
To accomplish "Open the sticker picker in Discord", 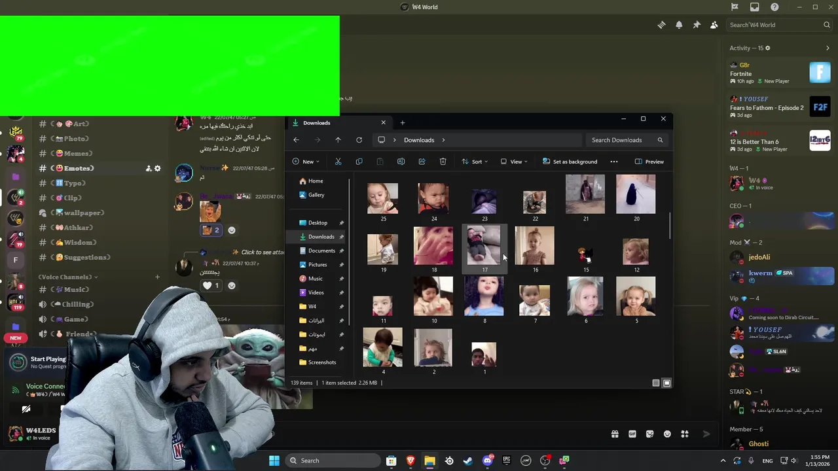I will [x=649, y=434].
